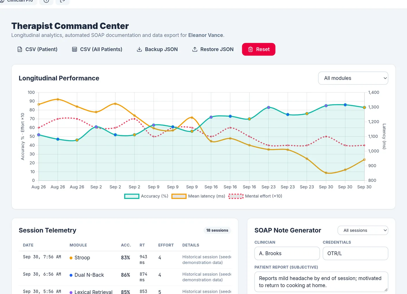This screenshot has height=294, width=407.
Task: Click the Sep 30, 6:56 AM date cell
Action: [42, 275]
